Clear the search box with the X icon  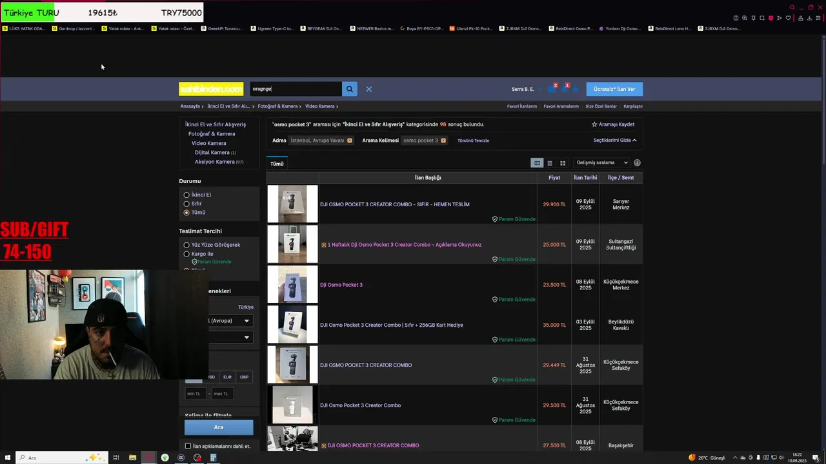(x=369, y=89)
